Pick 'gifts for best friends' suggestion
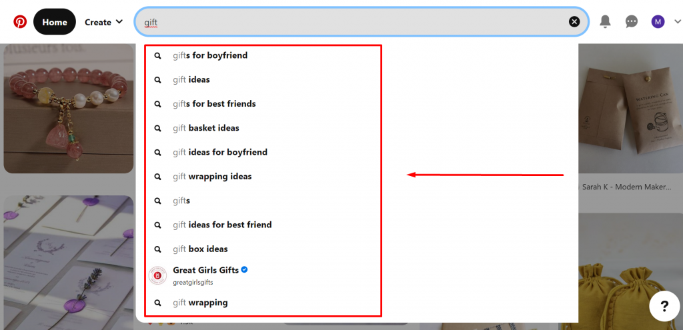The height and width of the screenshot is (330, 683). point(213,104)
